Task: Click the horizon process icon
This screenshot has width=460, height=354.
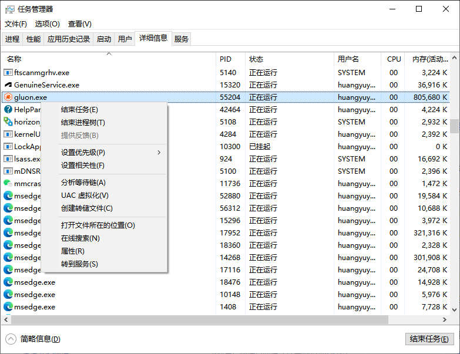Action: [8, 122]
